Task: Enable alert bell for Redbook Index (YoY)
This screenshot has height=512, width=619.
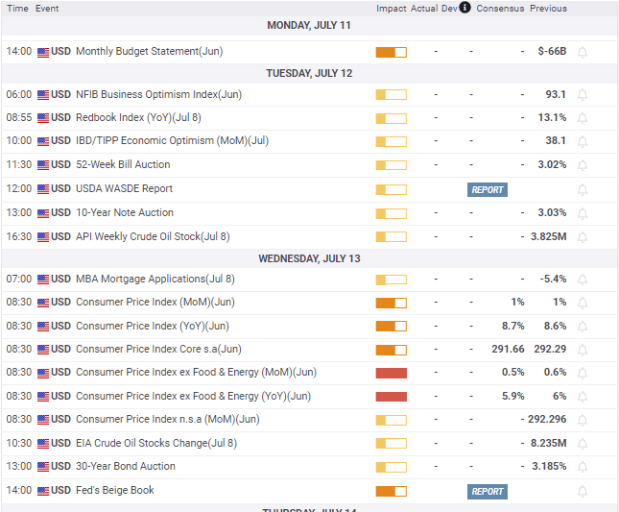Action: [582, 118]
